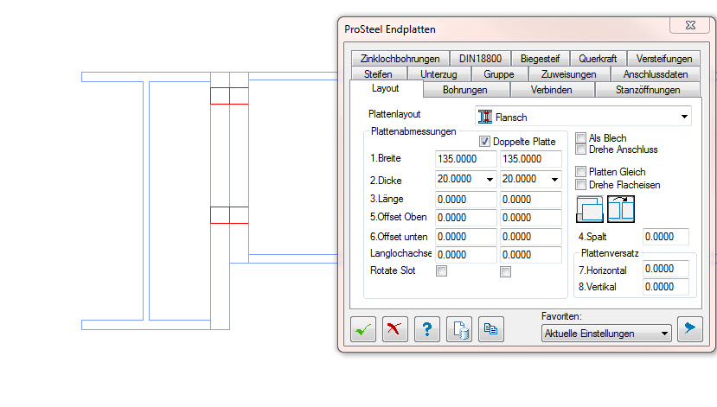Click first 6.Offset unten field
The image size is (717, 407).
(x=465, y=237)
